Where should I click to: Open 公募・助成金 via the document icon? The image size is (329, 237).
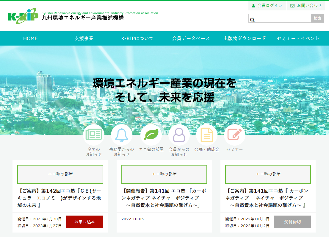207,135
